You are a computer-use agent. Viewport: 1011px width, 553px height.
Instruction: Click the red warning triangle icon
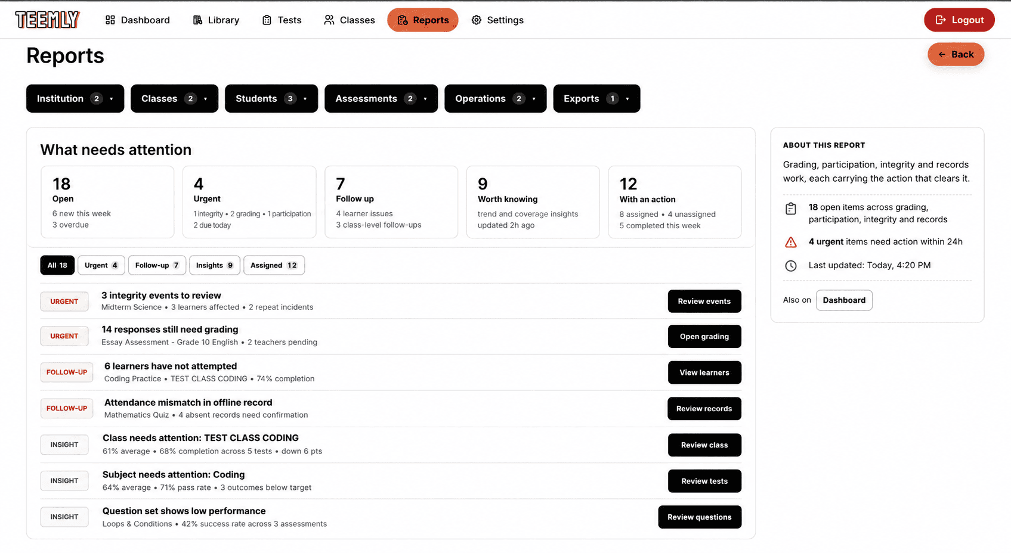tap(791, 242)
